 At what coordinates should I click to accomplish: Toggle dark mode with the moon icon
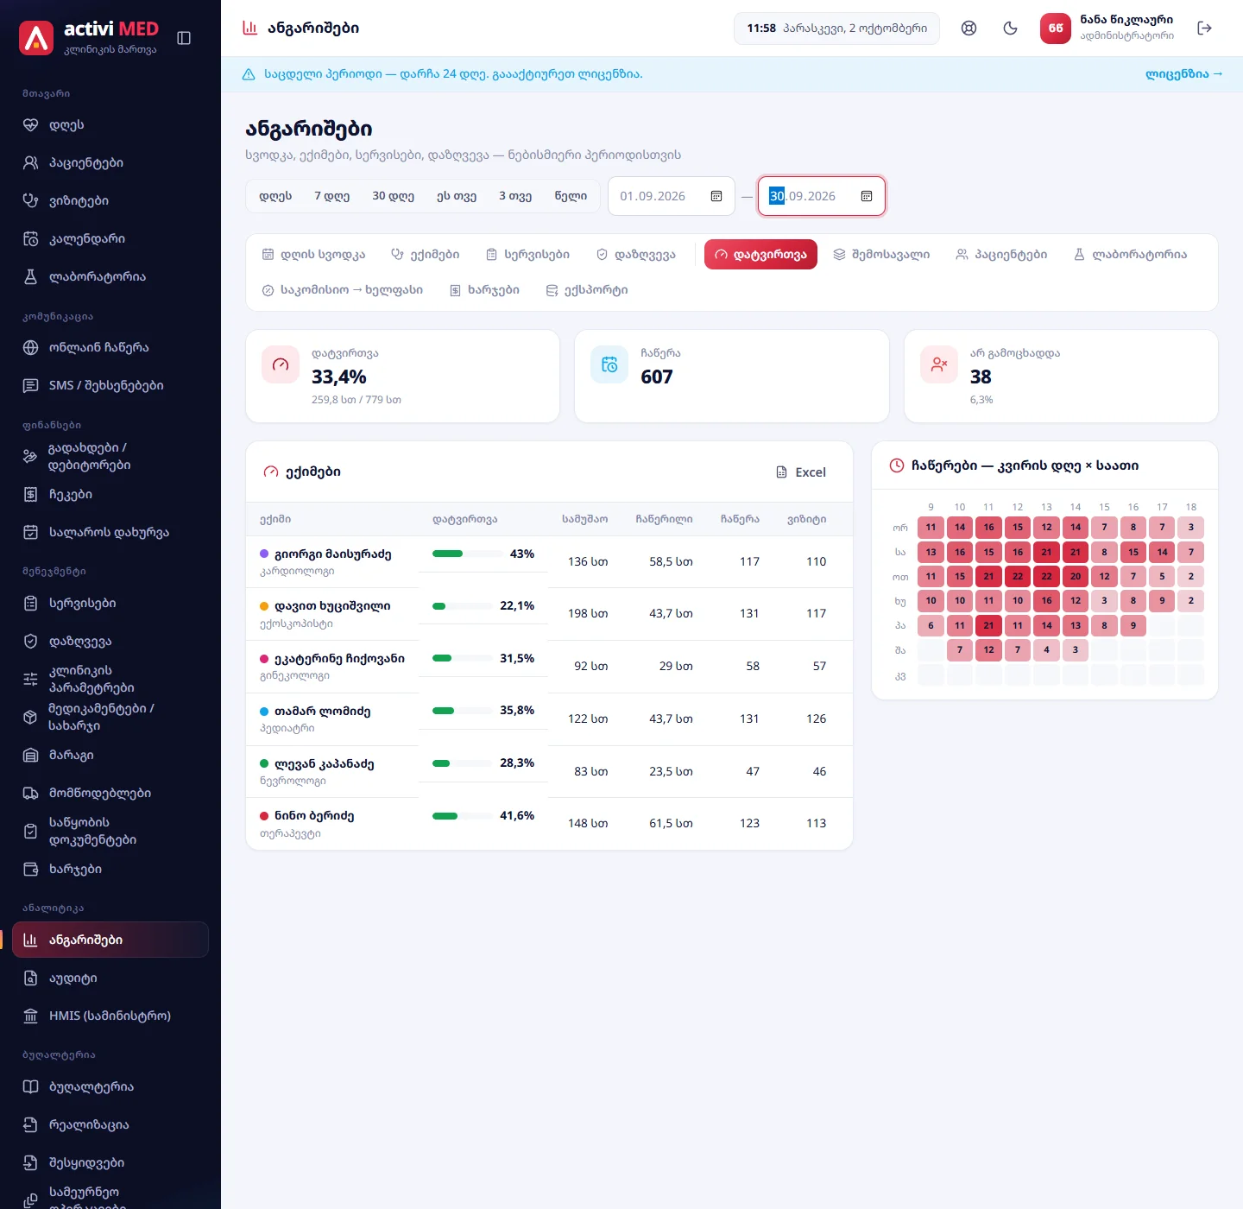tap(1010, 28)
